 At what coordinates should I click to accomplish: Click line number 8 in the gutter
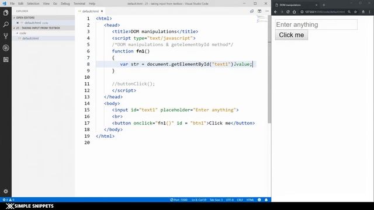pos(88,64)
